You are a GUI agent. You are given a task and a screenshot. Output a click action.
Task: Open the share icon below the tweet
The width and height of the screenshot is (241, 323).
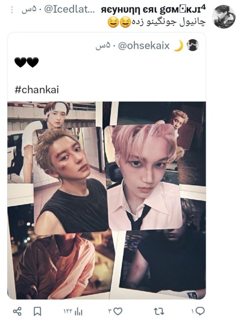click(x=17, y=311)
